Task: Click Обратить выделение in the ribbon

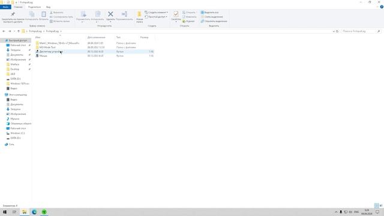Action: 214,22
